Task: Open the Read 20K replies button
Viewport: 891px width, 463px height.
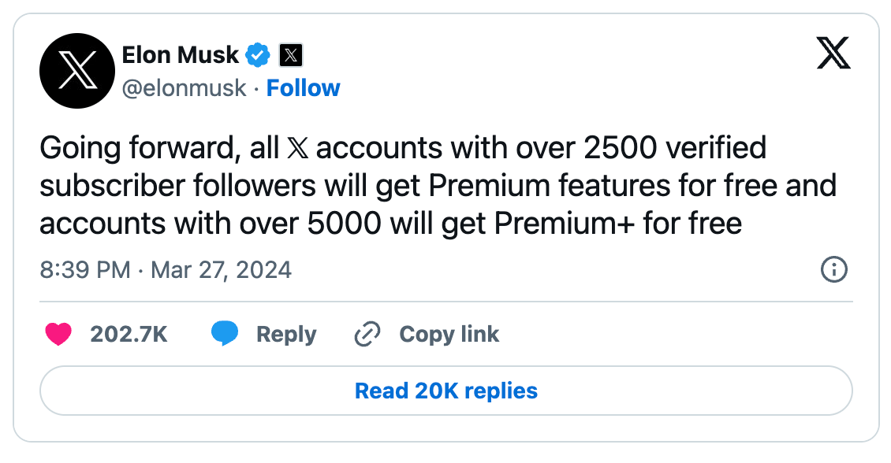Action: coord(445,391)
